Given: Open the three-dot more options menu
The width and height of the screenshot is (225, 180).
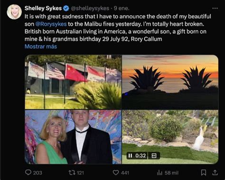Looking at the screenshot, I should tap(215, 8).
